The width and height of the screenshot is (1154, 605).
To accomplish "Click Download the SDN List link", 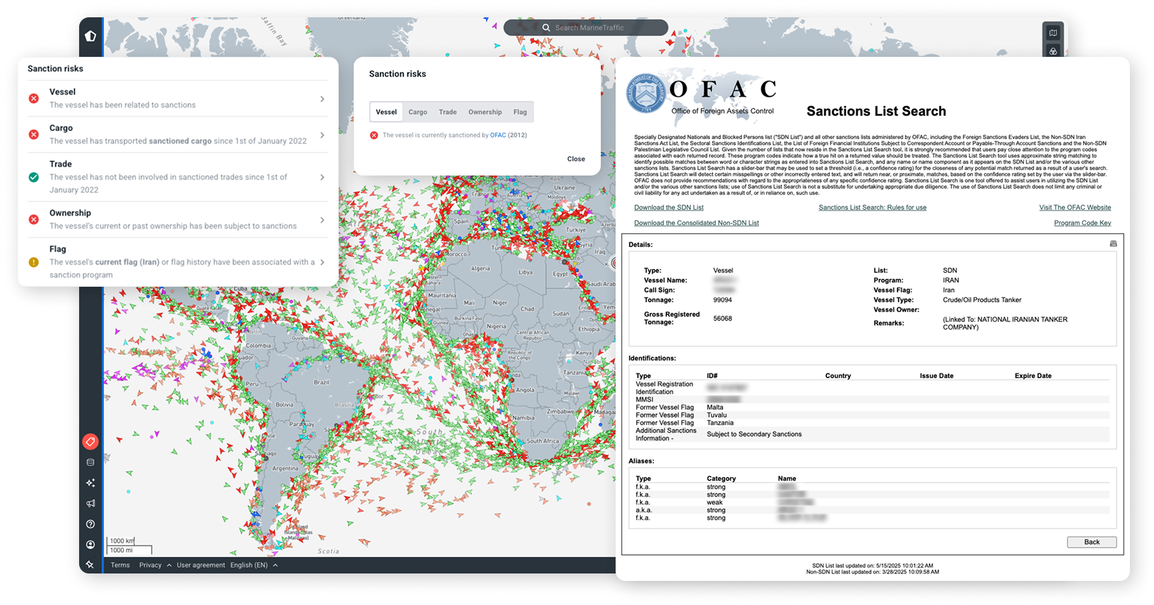I will [x=669, y=208].
